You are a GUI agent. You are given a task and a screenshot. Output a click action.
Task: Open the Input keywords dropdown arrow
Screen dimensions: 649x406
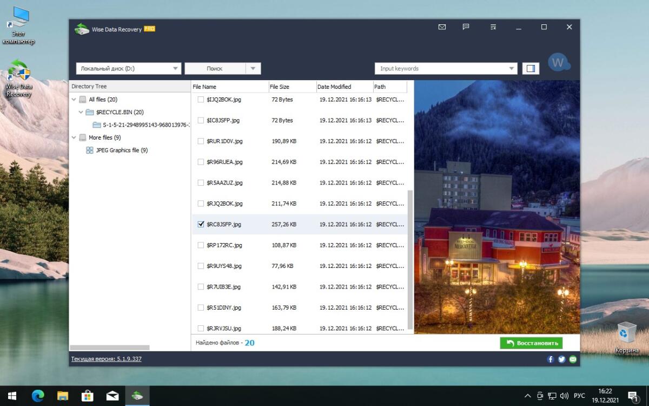[x=511, y=68]
